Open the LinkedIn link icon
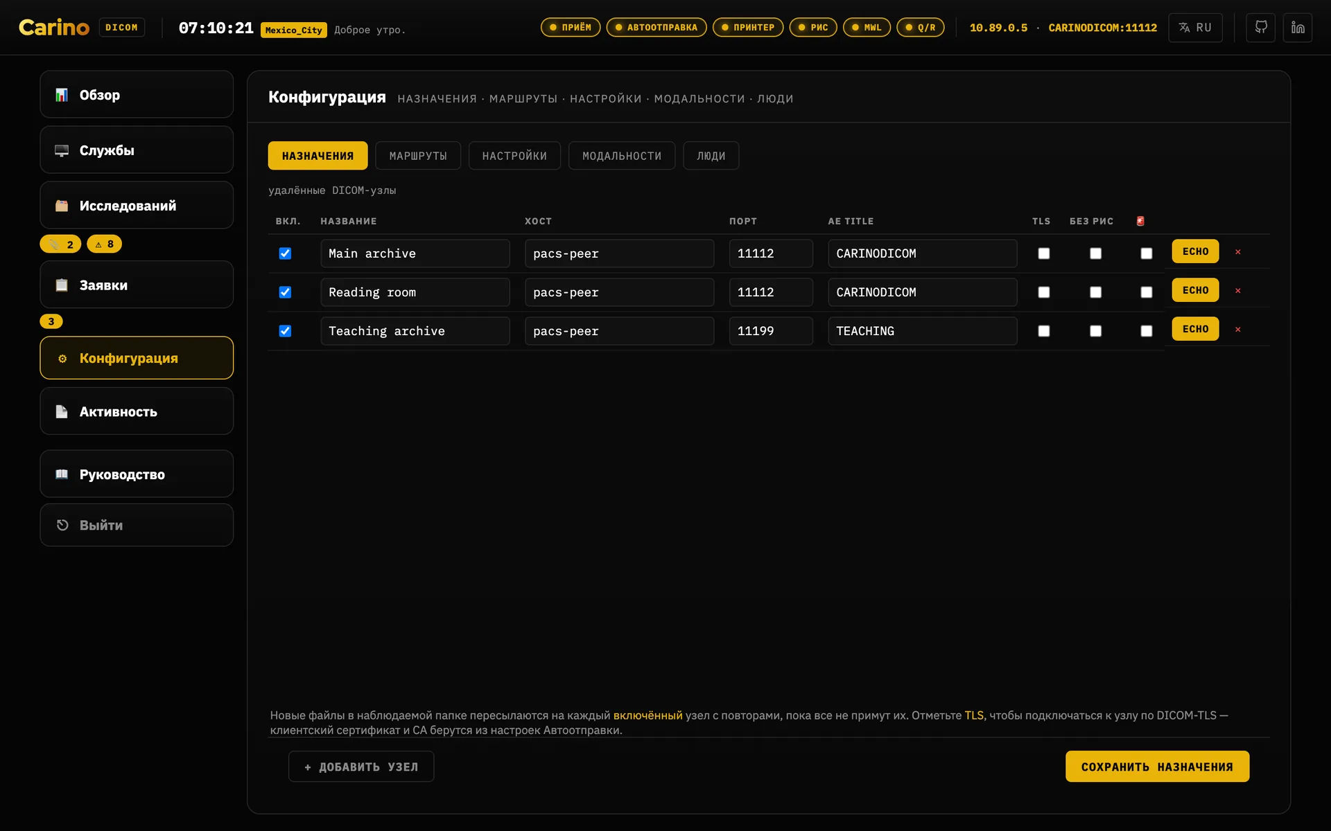Viewport: 1331px width, 831px height. click(1298, 28)
